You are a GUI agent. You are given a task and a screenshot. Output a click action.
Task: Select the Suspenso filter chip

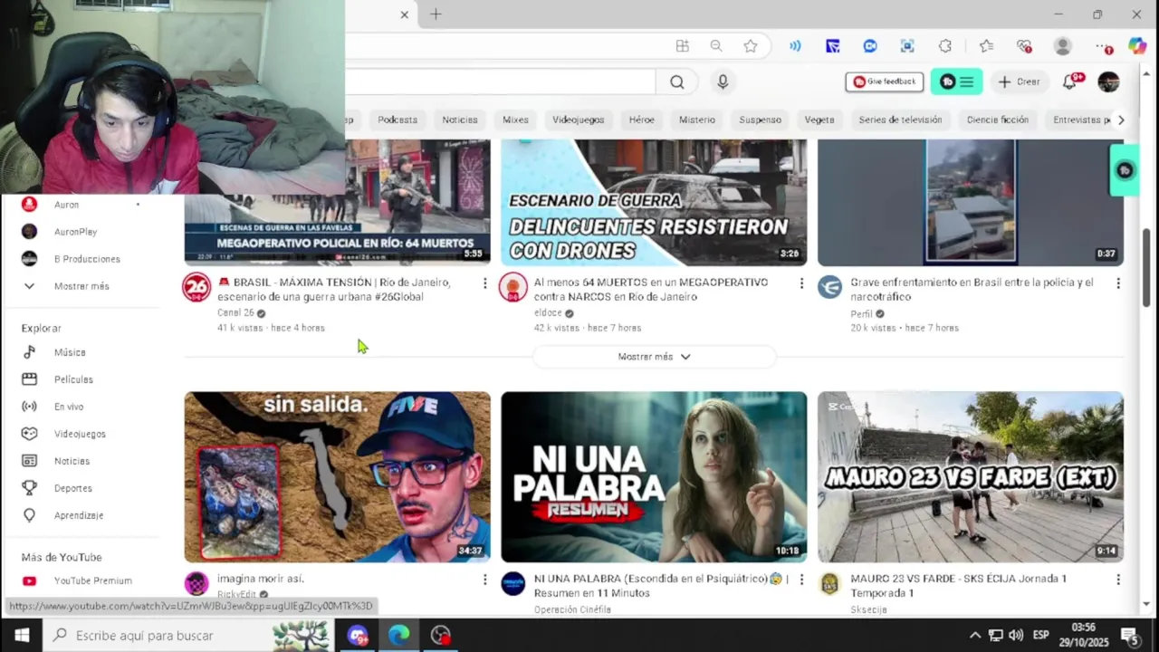(760, 120)
